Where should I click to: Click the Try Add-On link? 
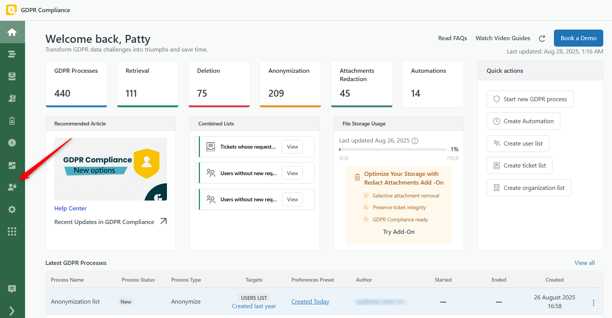coord(399,232)
